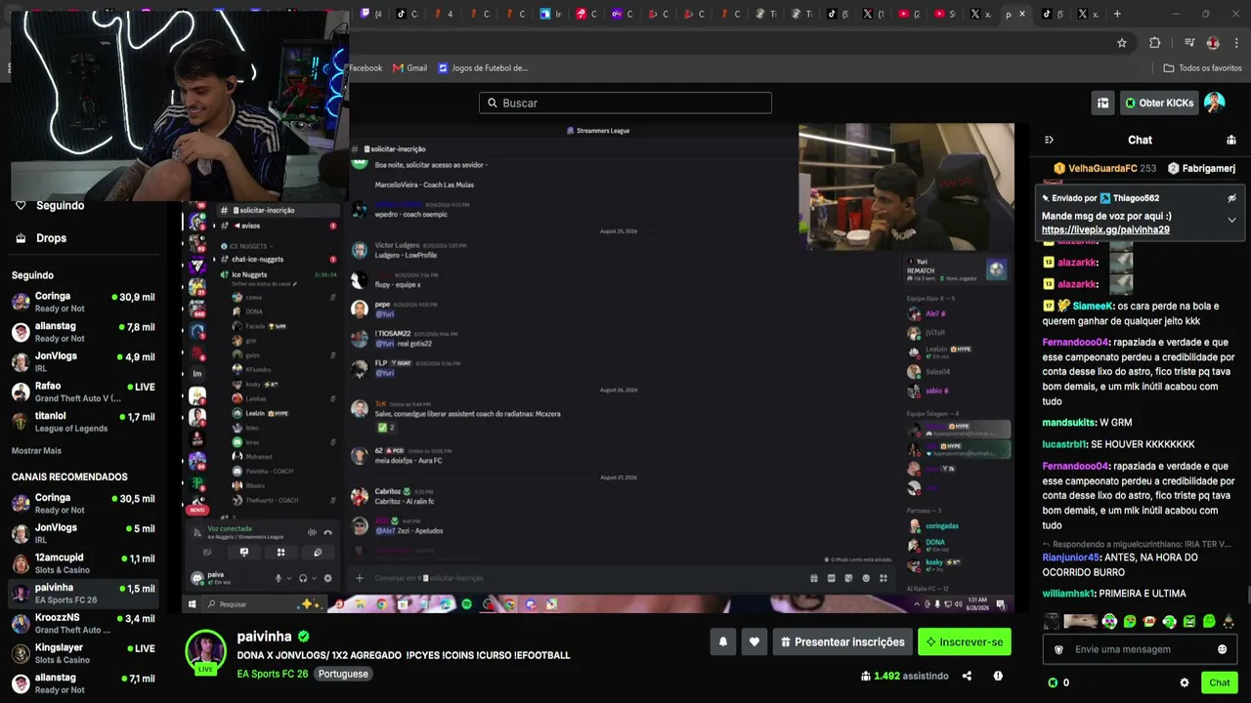This screenshot has height=703, width=1251.
Task: Switch to the TikTok tab right of active tab
Action: pyautogui.click(x=1052, y=14)
